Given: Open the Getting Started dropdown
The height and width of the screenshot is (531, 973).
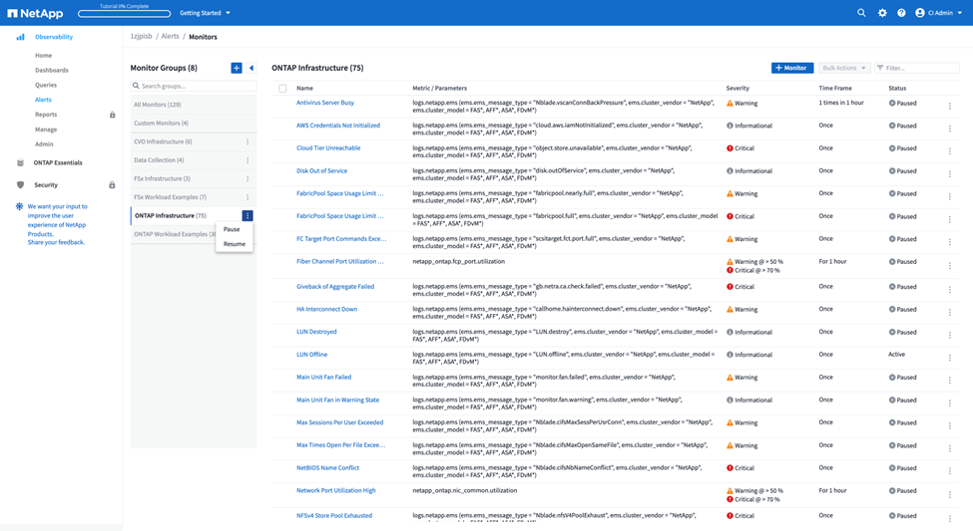Looking at the screenshot, I should pyautogui.click(x=205, y=13).
